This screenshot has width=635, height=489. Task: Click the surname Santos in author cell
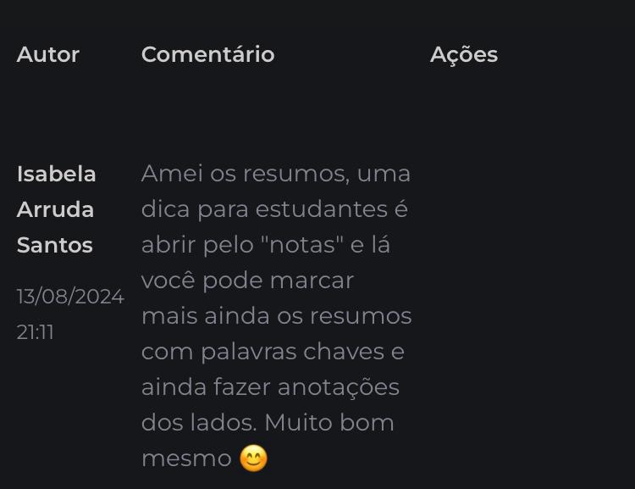click(54, 245)
